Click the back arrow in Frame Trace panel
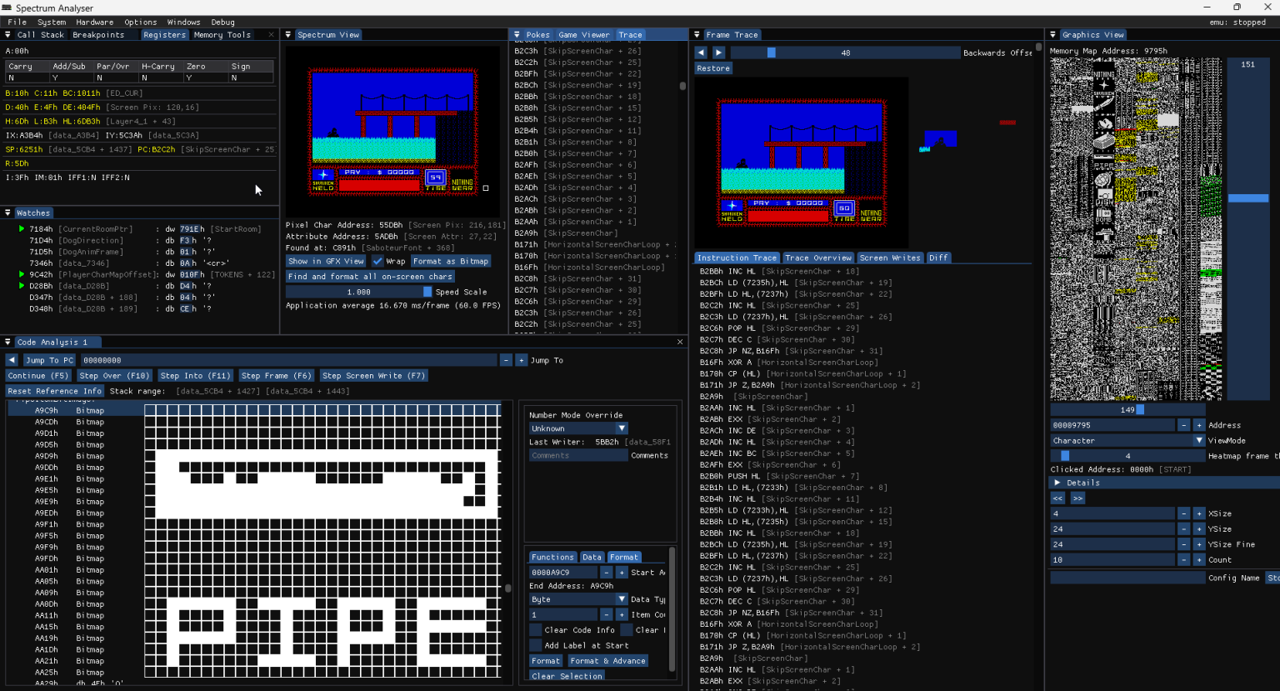The width and height of the screenshot is (1280, 691). pyautogui.click(x=701, y=52)
